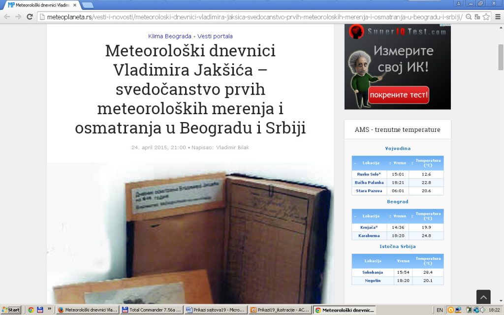Open the Chrome hamburger menu

pyautogui.click(x=497, y=17)
